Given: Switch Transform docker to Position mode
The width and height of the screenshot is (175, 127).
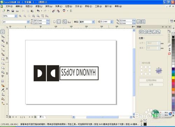Looking at the screenshot, I should tap(141, 32).
